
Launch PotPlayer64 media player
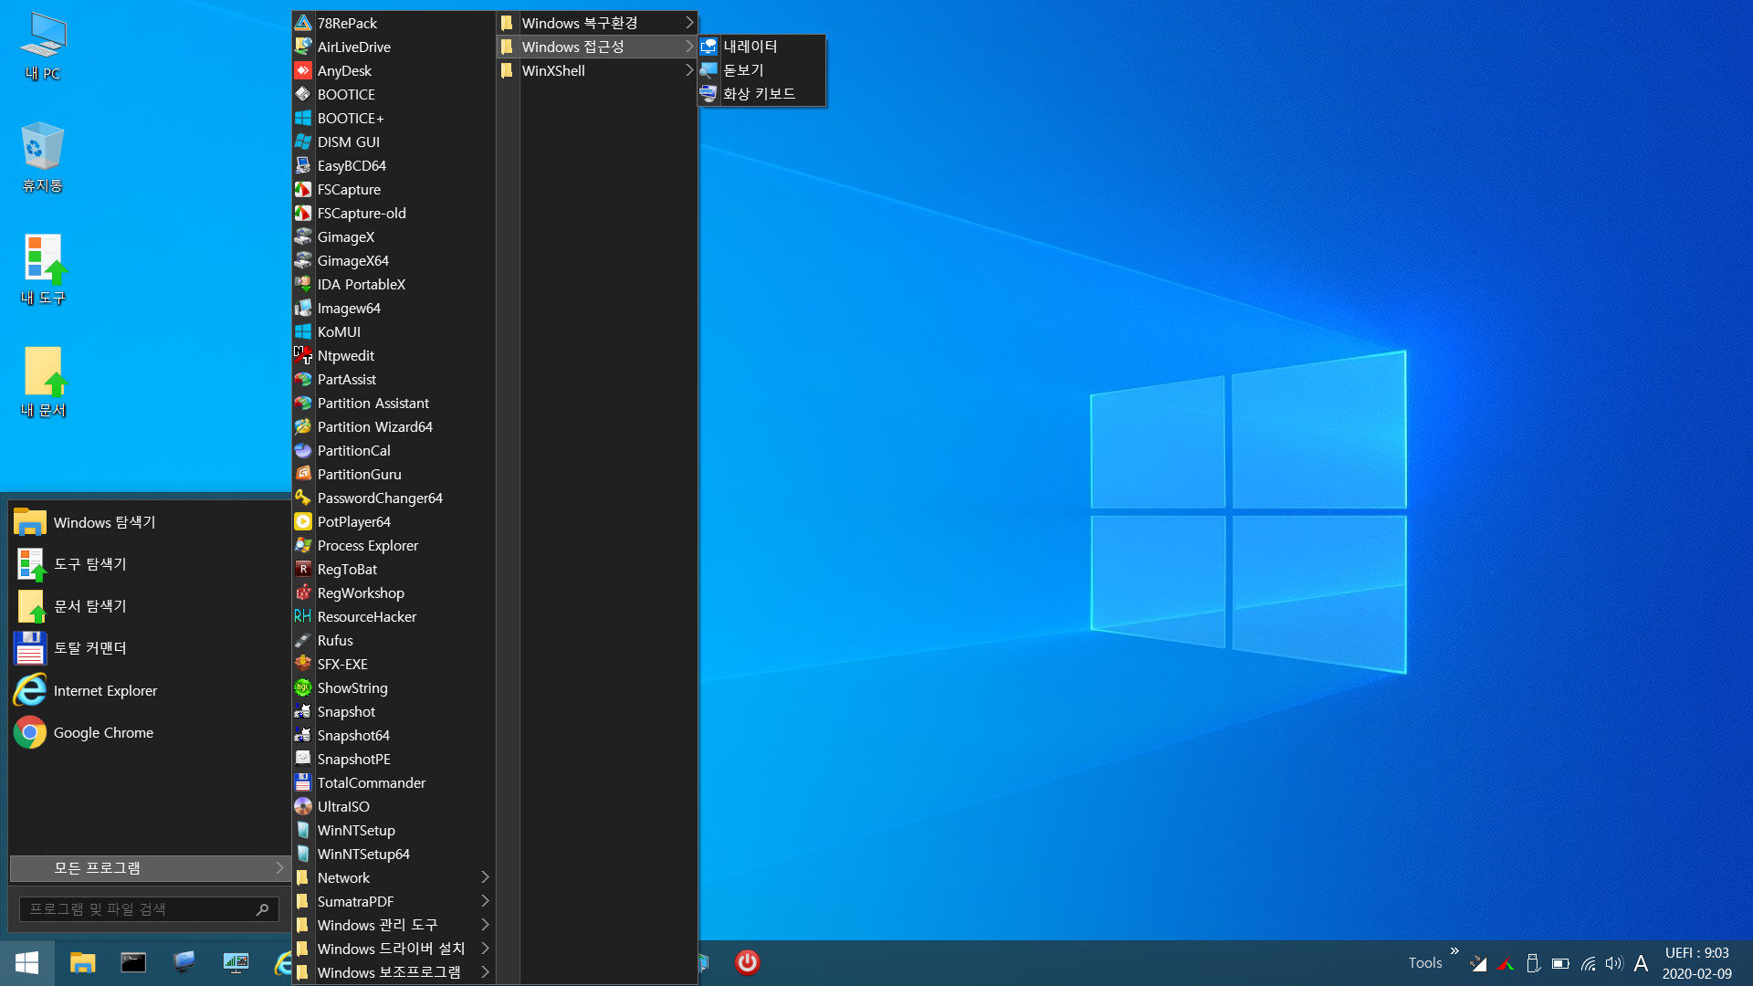coord(394,521)
